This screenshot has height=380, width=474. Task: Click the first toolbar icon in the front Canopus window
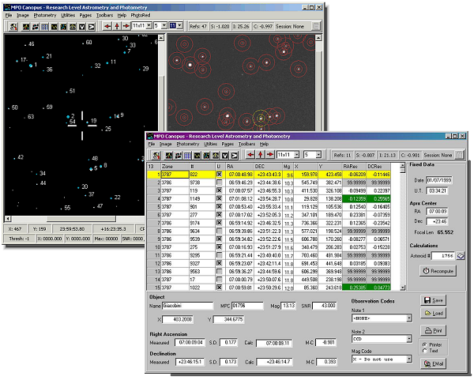pos(156,156)
